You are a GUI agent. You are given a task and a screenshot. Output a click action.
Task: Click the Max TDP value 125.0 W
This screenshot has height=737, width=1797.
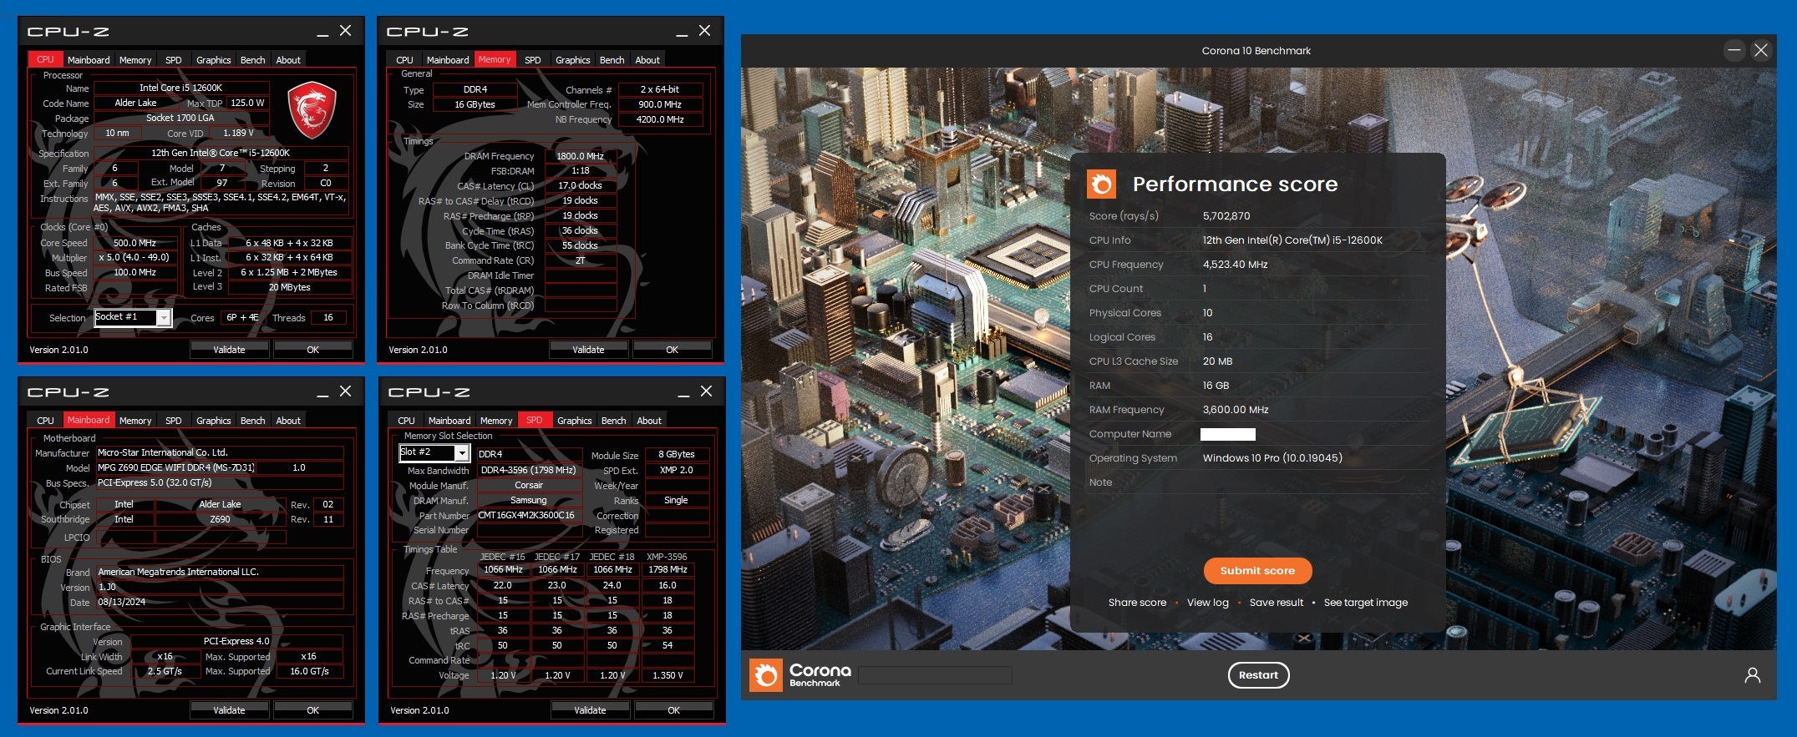[247, 103]
